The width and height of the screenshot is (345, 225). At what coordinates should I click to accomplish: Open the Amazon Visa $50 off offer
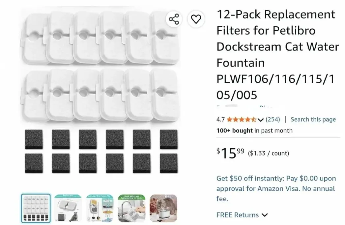(276, 188)
